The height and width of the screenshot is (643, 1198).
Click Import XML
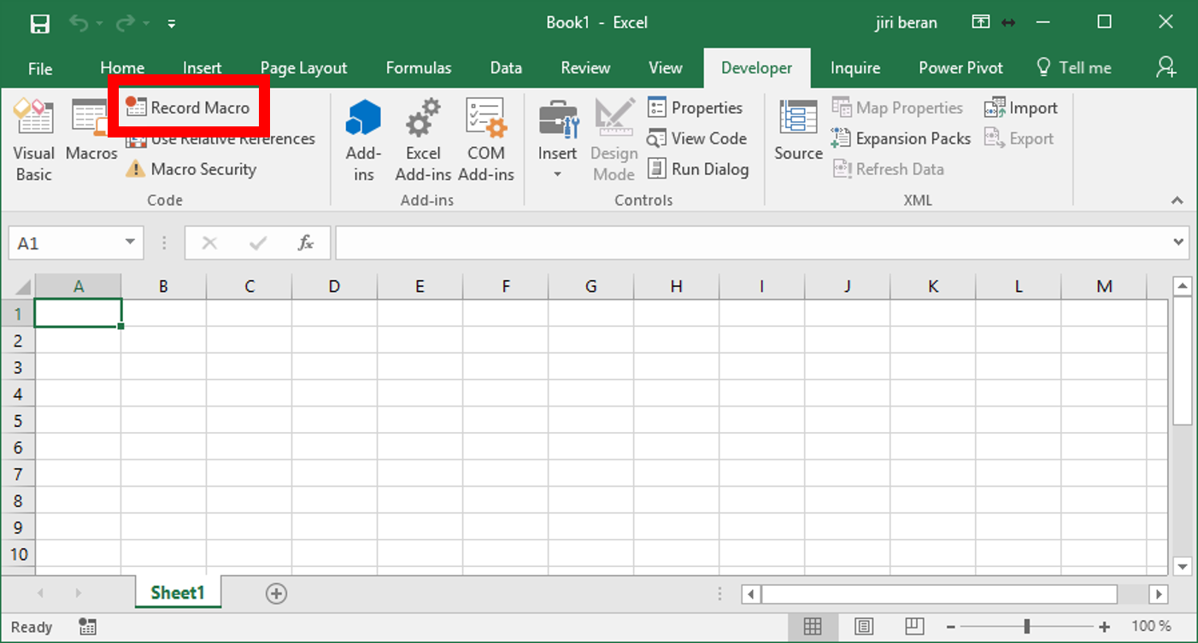point(1020,108)
